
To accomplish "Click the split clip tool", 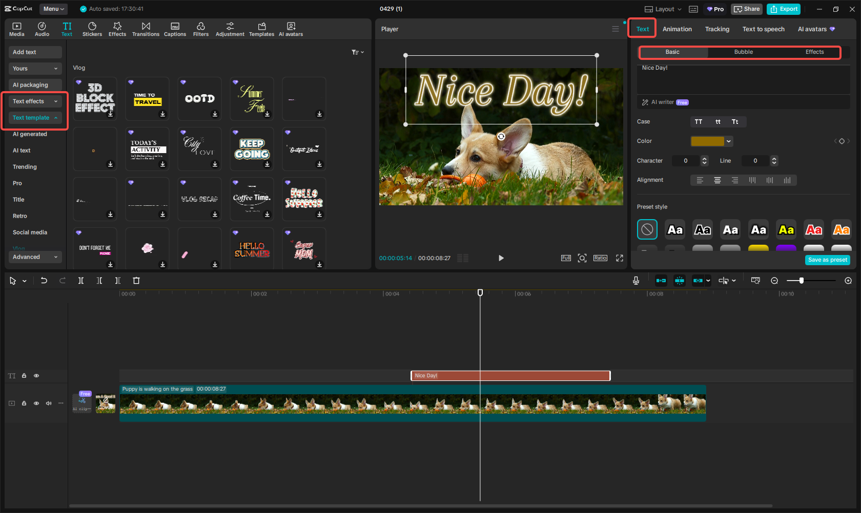I will coord(81,281).
